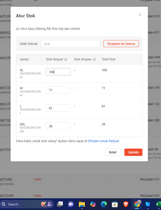Click the L total stok value 61

104,106
